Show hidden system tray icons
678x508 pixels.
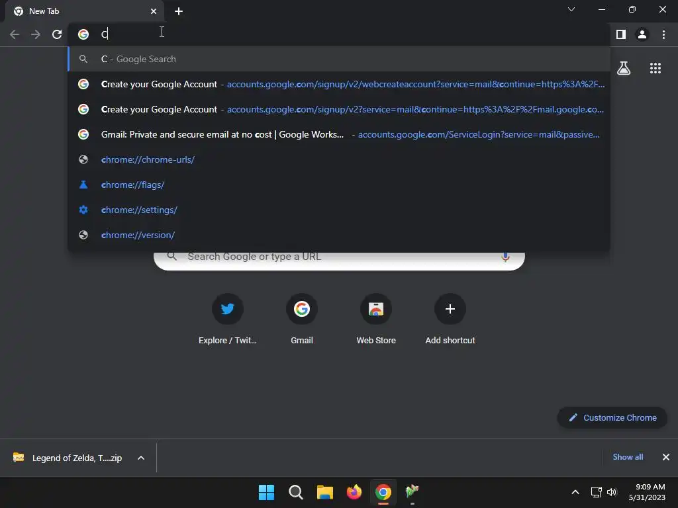[575, 492]
